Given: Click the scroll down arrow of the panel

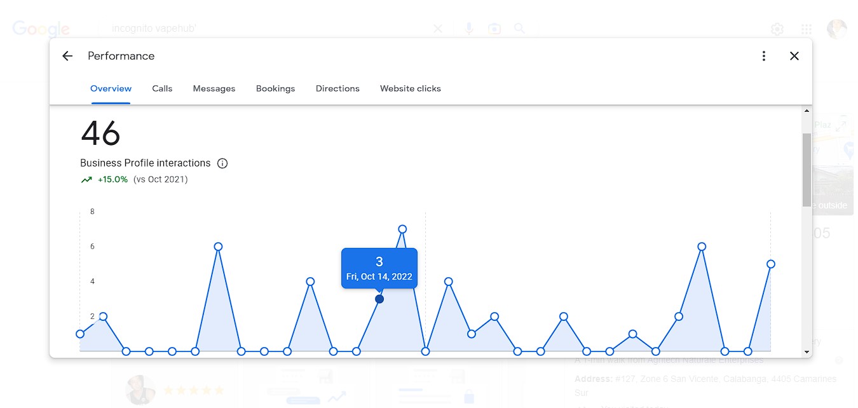Looking at the screenshot, I should click(807, 351).
